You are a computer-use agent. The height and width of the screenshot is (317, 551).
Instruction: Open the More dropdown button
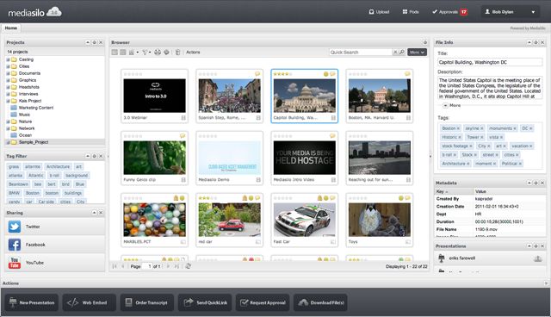tap(417, 53)
